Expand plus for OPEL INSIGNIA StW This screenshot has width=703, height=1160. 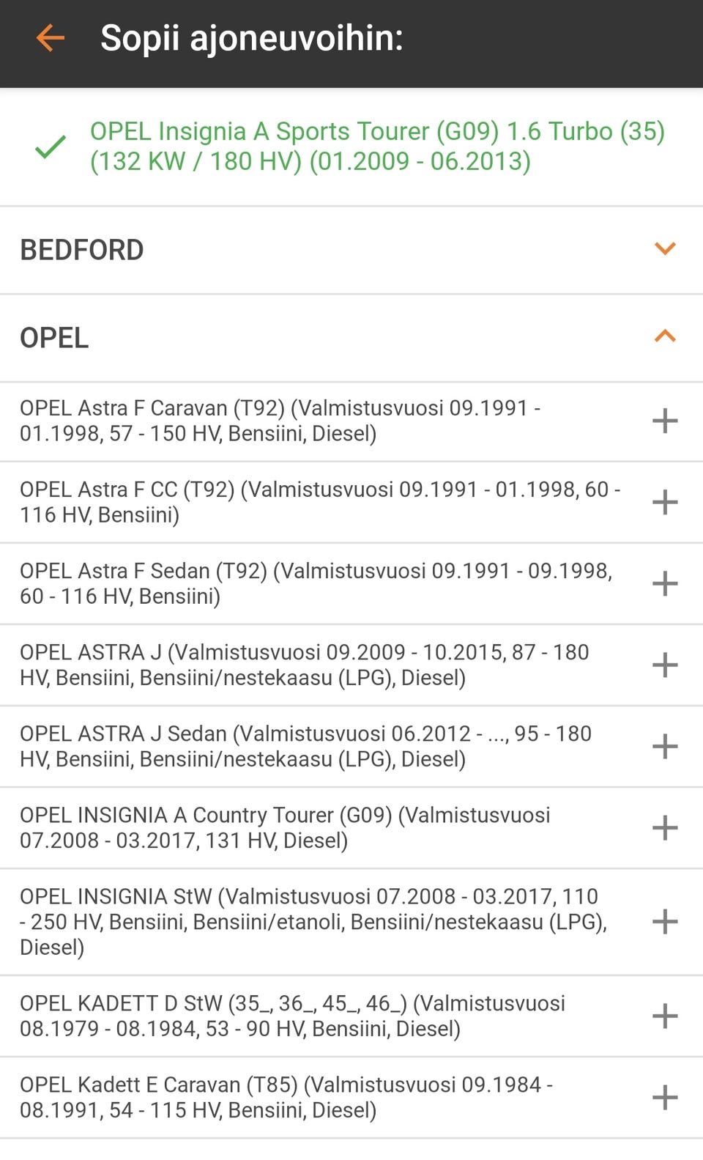[665, 921]
